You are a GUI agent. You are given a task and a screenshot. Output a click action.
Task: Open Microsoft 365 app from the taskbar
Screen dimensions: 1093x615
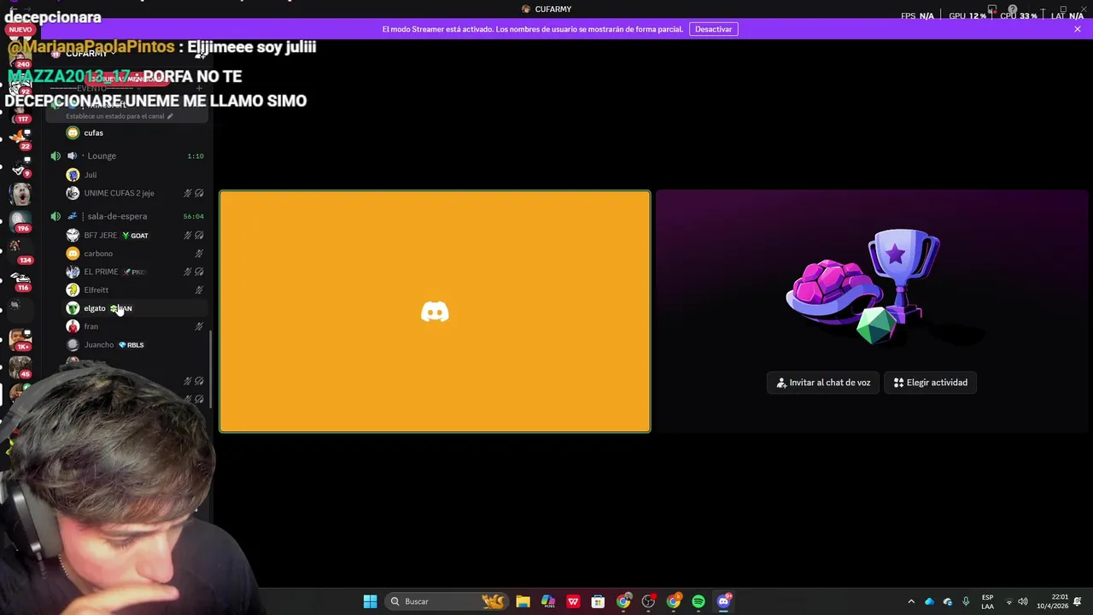coord(548,601)
